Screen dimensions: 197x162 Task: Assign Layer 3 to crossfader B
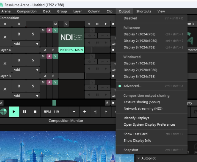tap(53, 76)
